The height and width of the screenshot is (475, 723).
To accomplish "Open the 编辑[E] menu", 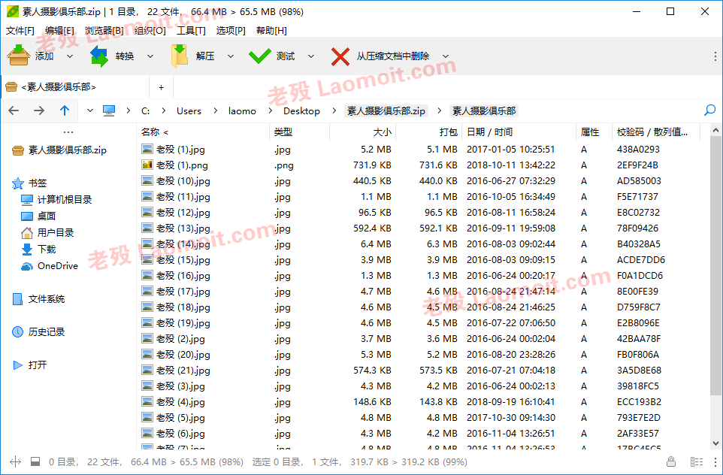I will pos(59,30).
